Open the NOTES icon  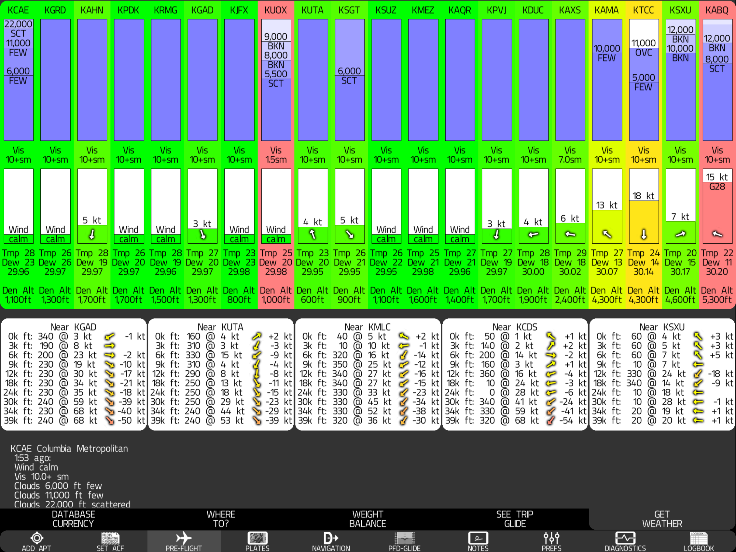[x=478, y=538]
